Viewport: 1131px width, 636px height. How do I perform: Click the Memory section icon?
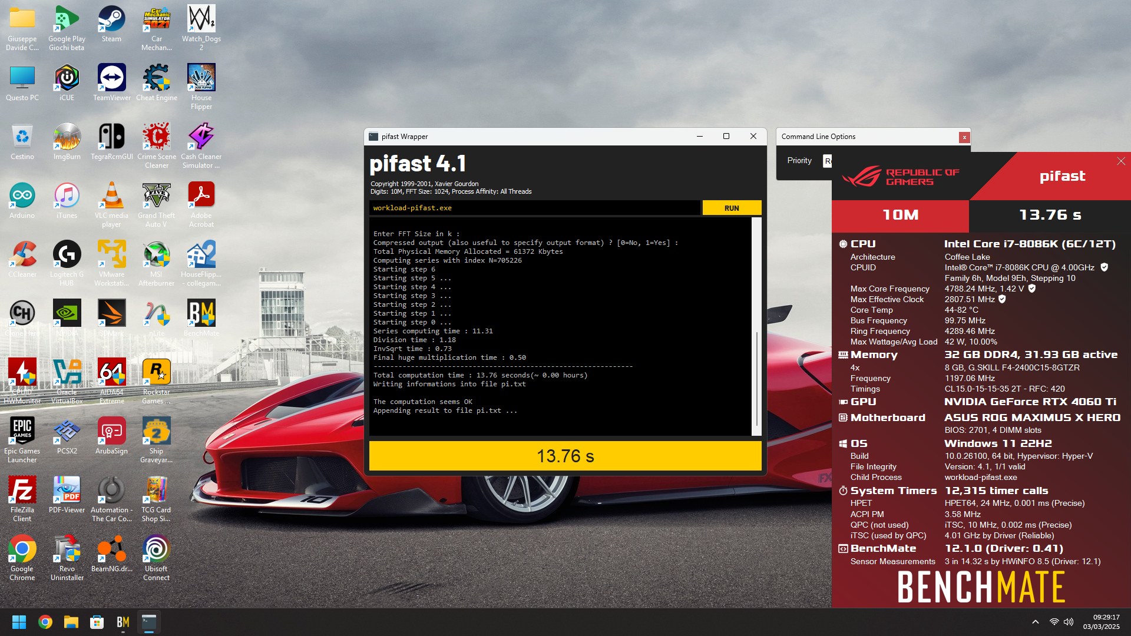click(x=843, y=355)
